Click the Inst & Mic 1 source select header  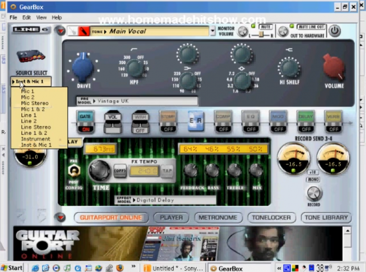pos(31,81)
